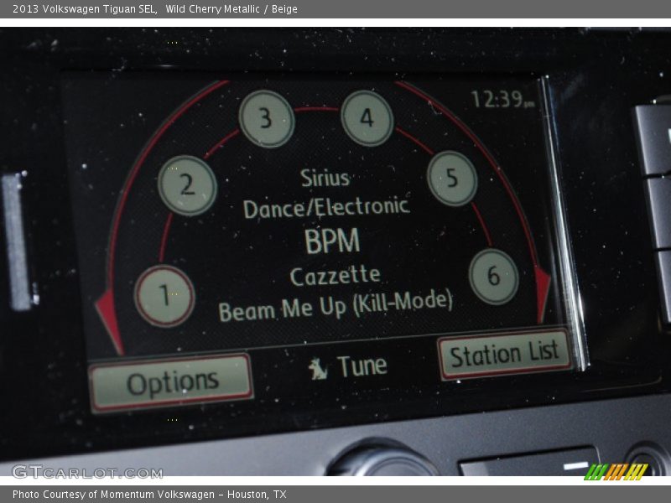Select preset station 6
The height and width of the screenshot is (503, 671).
(493, 277)
